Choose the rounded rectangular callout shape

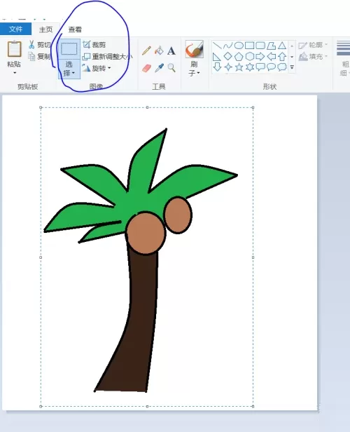(x=260, y=67)
